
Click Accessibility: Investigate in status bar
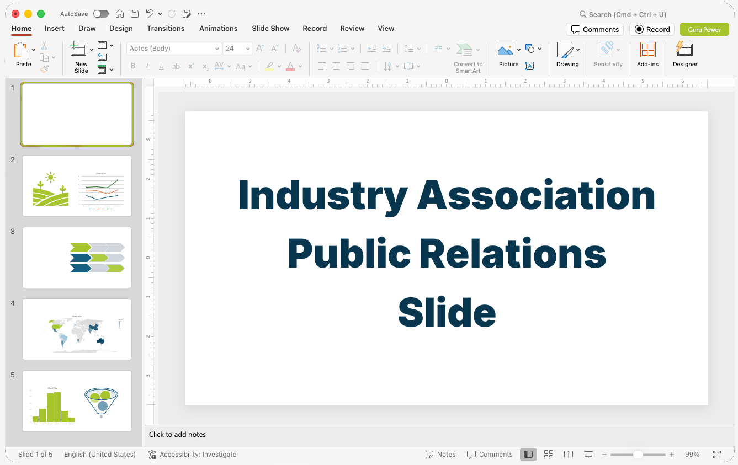[x=192, y=455]
